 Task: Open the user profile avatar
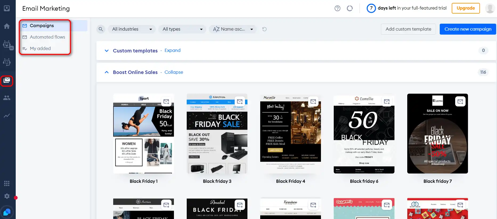[x=490, y=8]
